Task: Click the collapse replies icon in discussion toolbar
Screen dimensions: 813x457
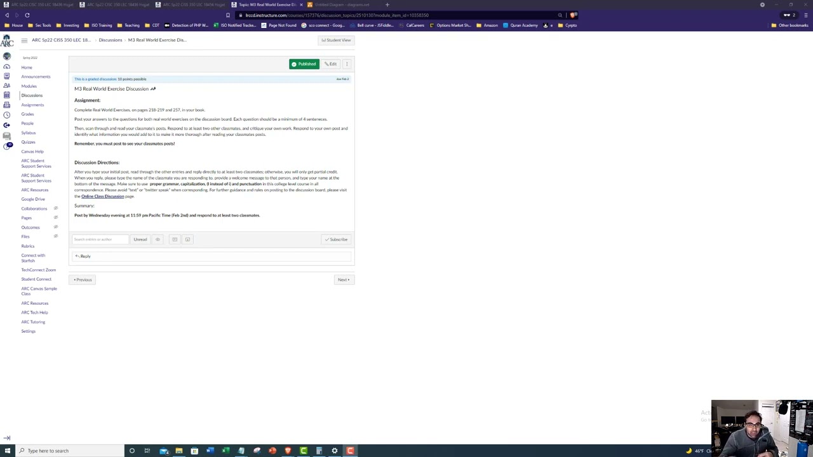Action: coord(175,239)
